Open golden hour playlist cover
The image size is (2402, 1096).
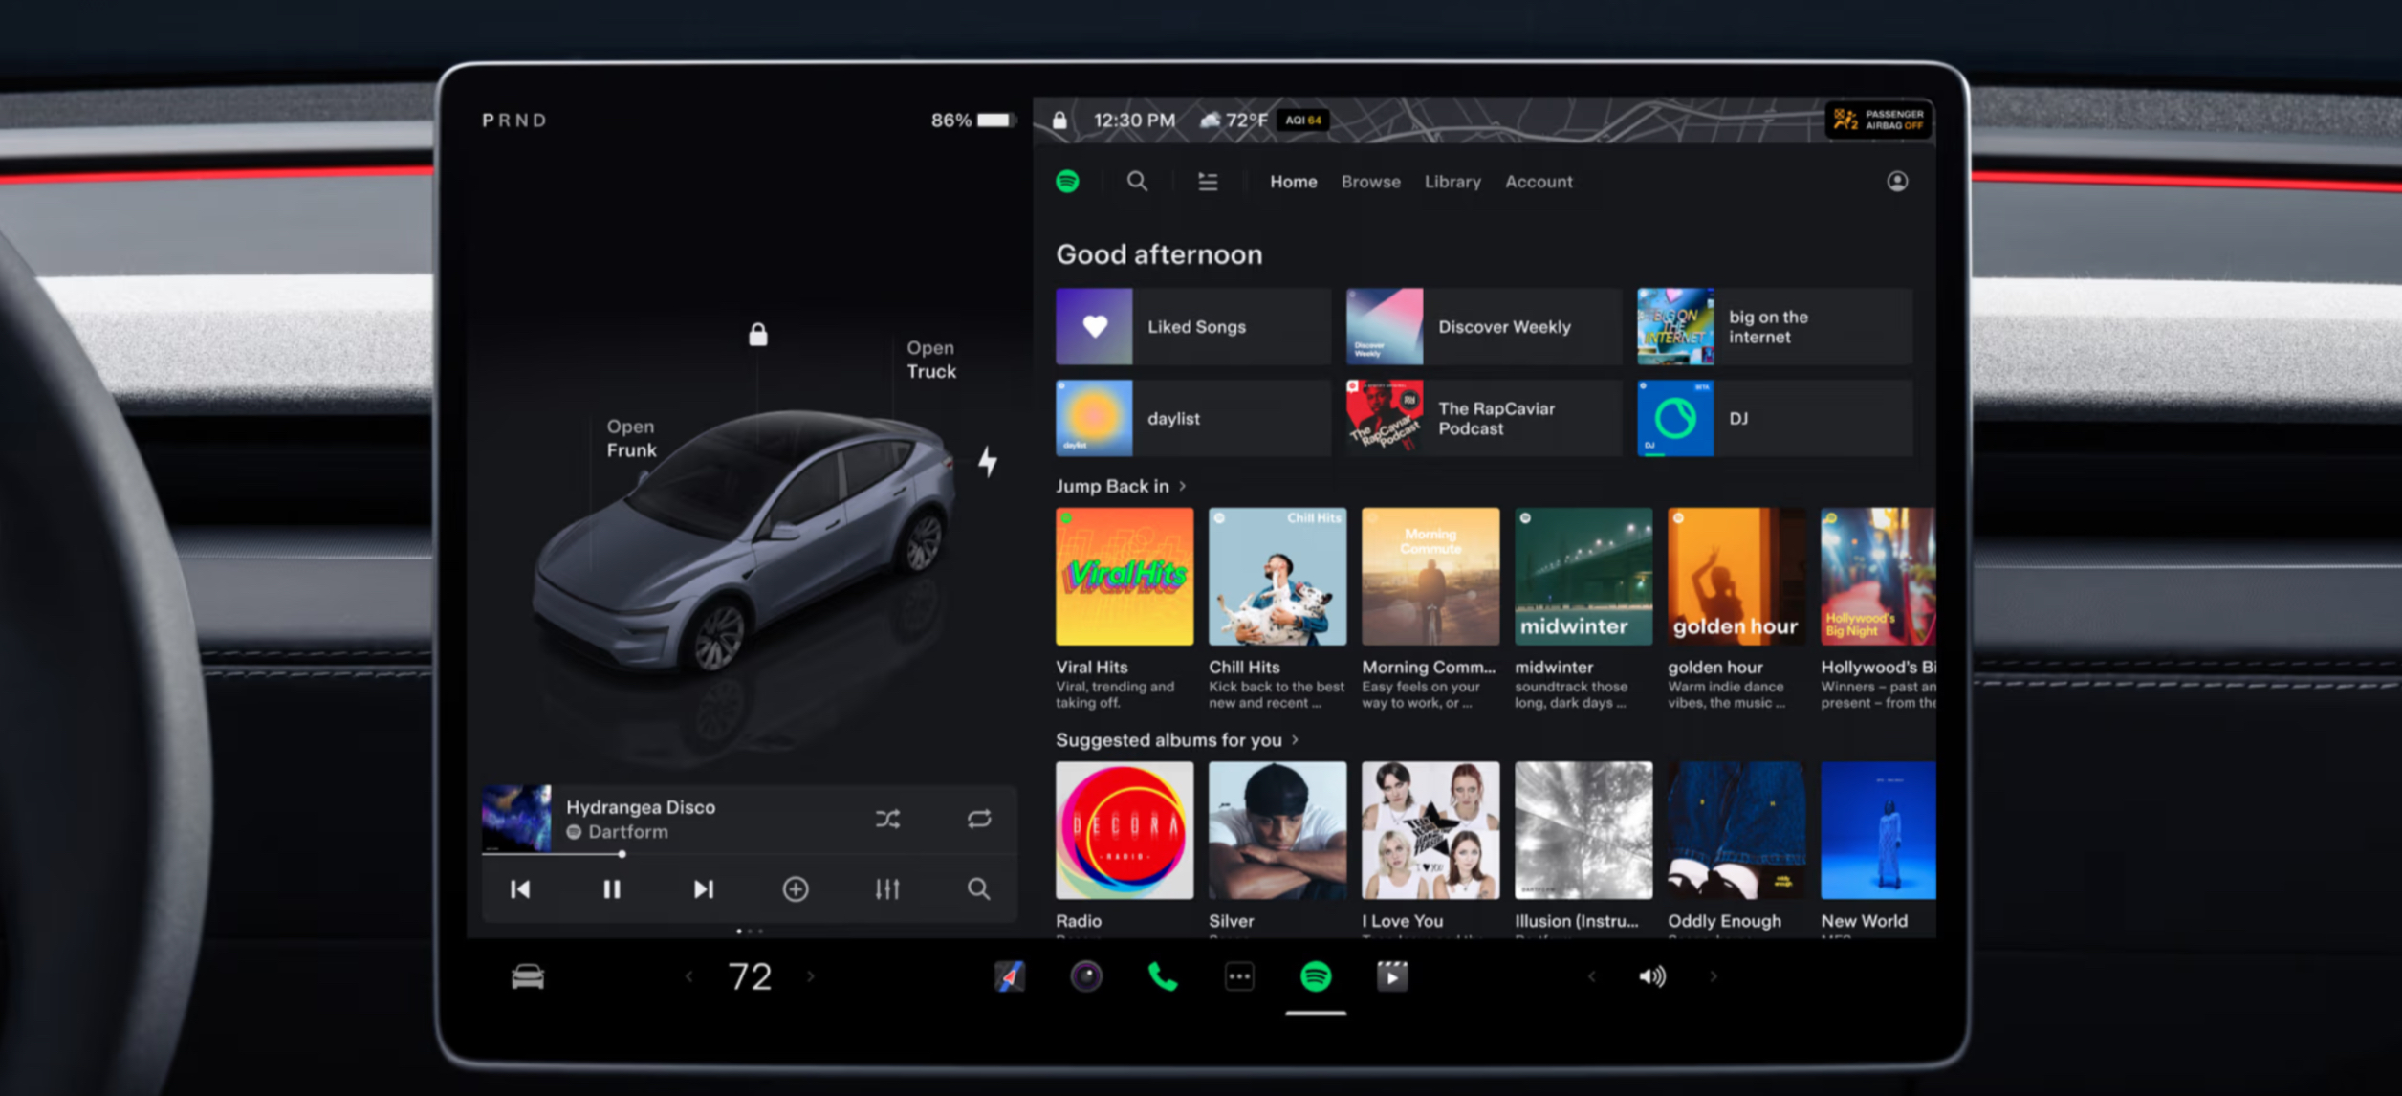1736,576
